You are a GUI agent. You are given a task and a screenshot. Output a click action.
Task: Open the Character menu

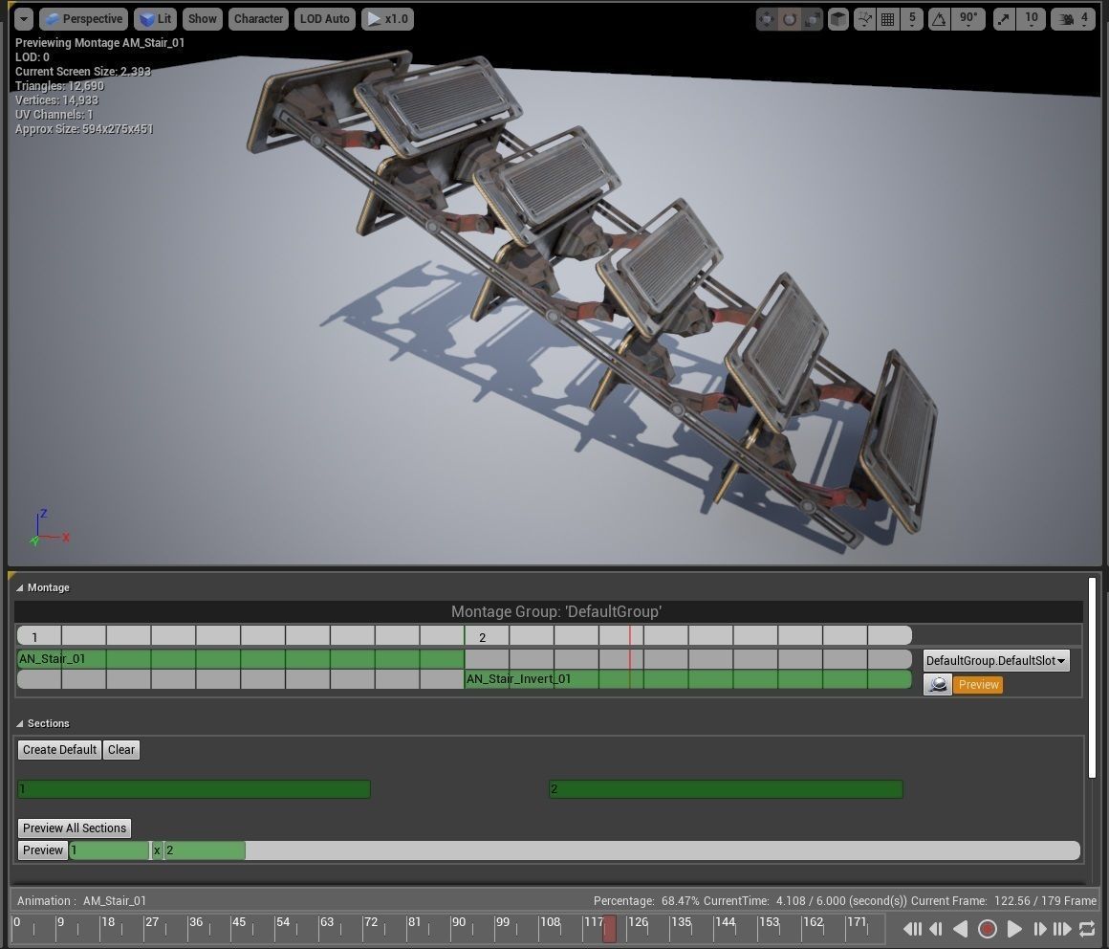click(258, 19)
